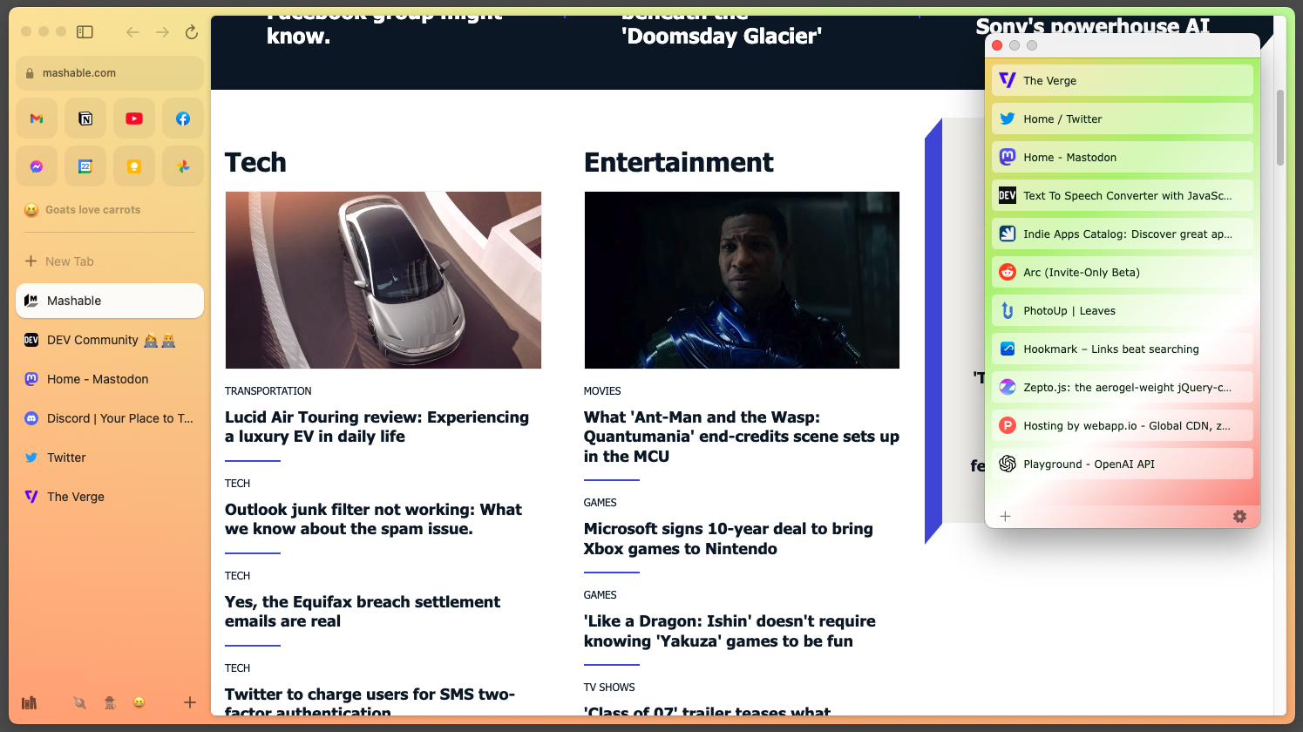Switch to the Twitter sidebar tab
This screenshot has height=732, width=1303.
[110, 457]
